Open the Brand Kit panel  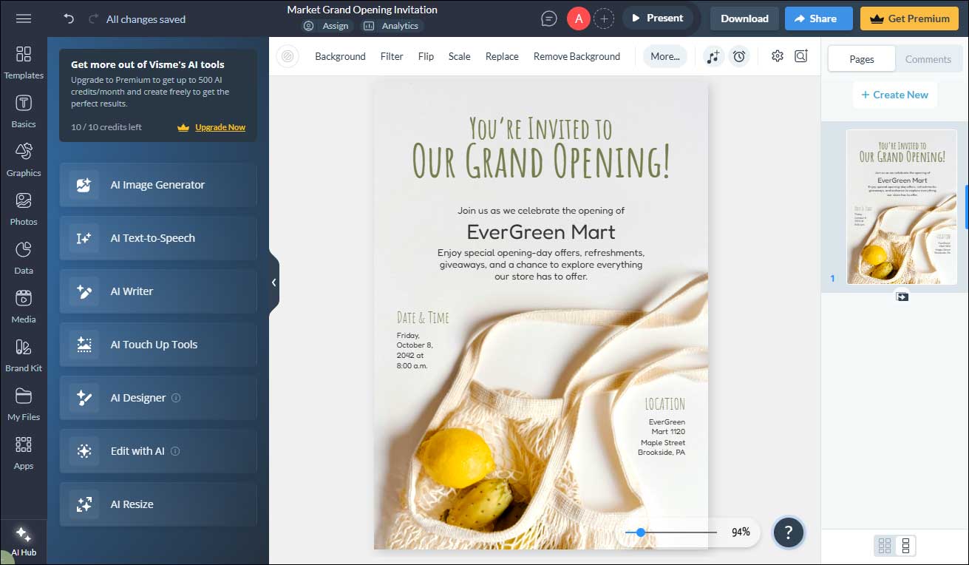pyautogui.click(x=23, y=354)
